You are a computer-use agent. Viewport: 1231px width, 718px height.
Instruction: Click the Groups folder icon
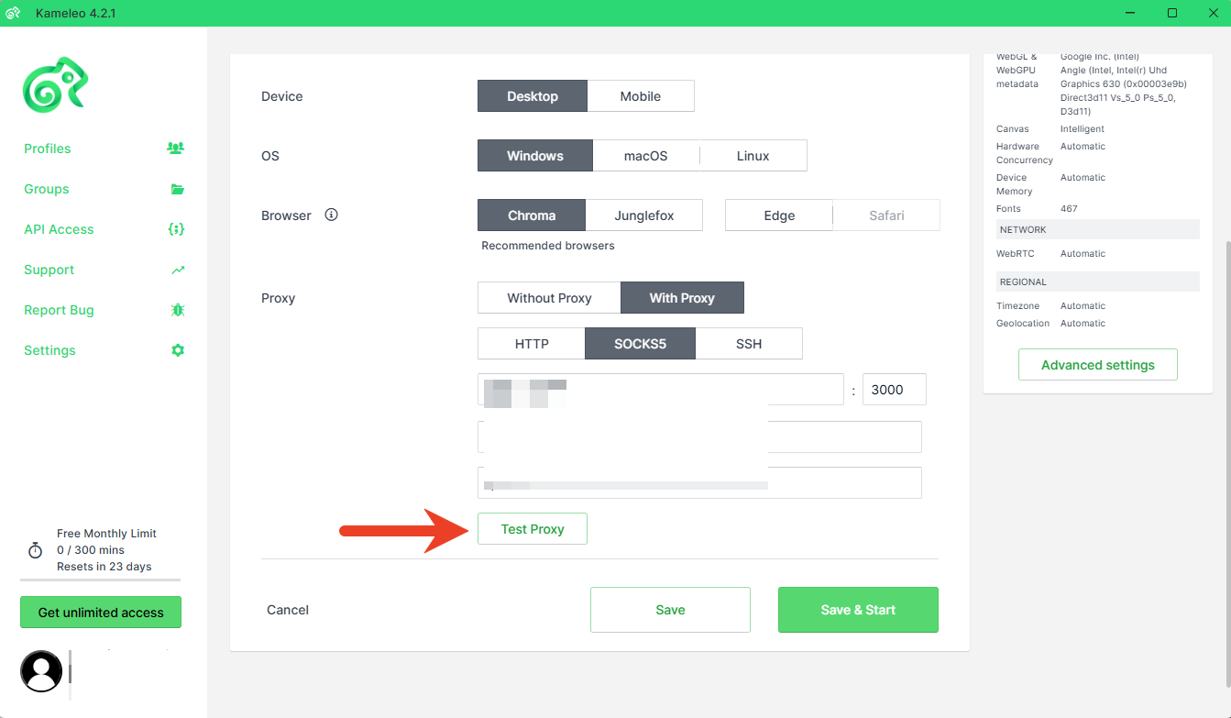[x=177, y=189]
